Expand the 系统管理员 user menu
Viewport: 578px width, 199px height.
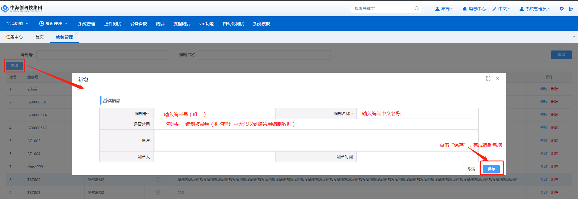(x=535, y=9)
